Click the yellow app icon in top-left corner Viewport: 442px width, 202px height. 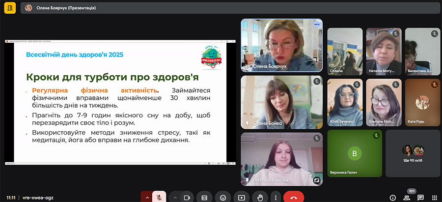click(x=10, y=8)
